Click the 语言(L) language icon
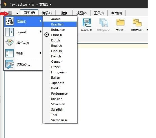The width and height of the screenshot is (156, 138). click(10, 21)
